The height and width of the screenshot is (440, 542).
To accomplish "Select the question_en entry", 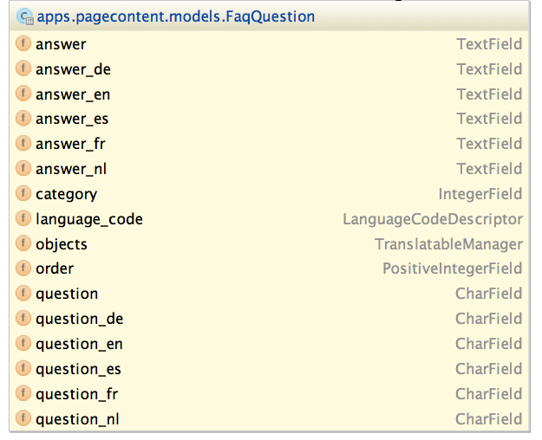I will [x=79, y=344].
